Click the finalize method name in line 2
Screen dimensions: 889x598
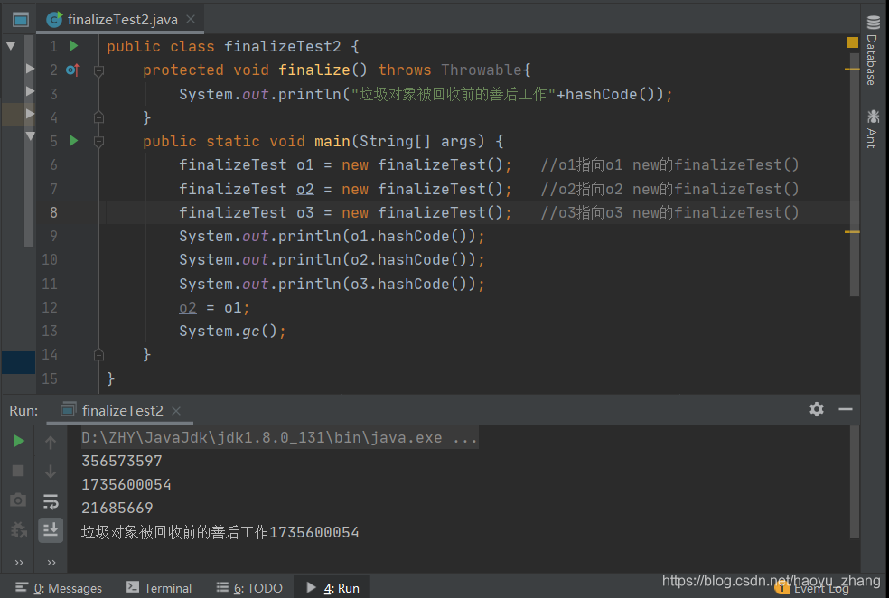(314, 70)
